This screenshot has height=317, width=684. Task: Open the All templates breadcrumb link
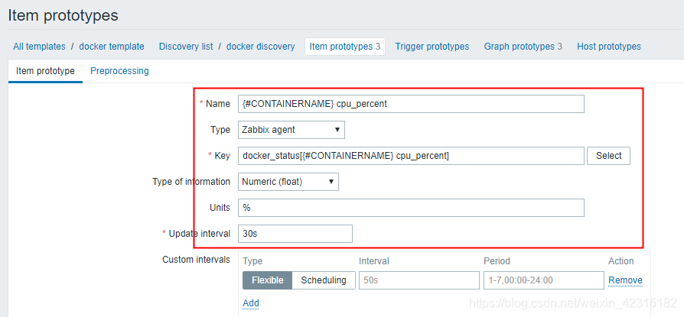pyautogui.click(x=39, y=47)
